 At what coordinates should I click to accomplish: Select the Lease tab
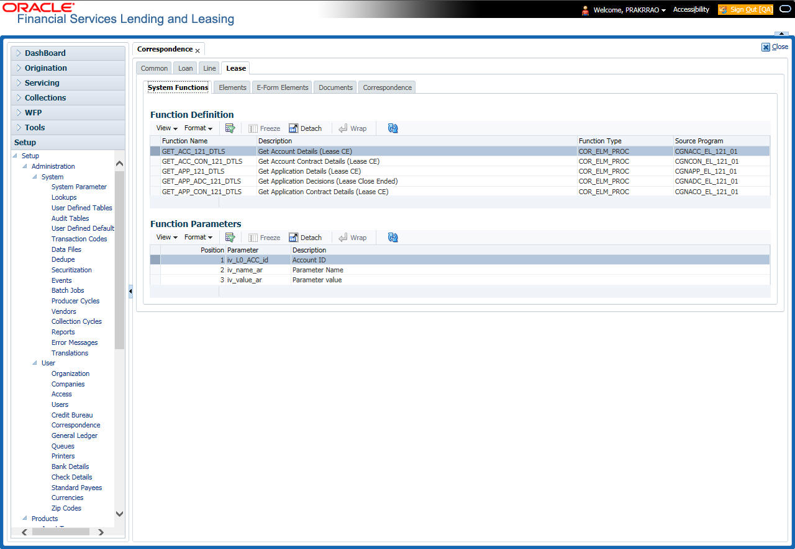click(236, 68)
